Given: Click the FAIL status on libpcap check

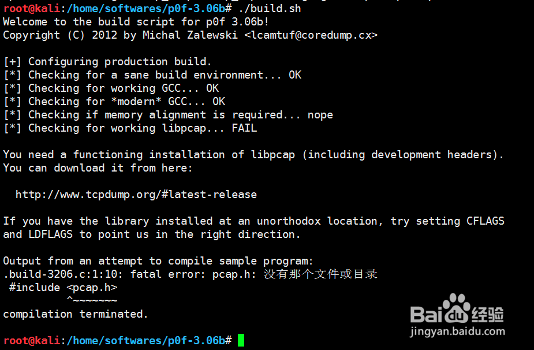Looking at the screenshot, I should 244,128.
